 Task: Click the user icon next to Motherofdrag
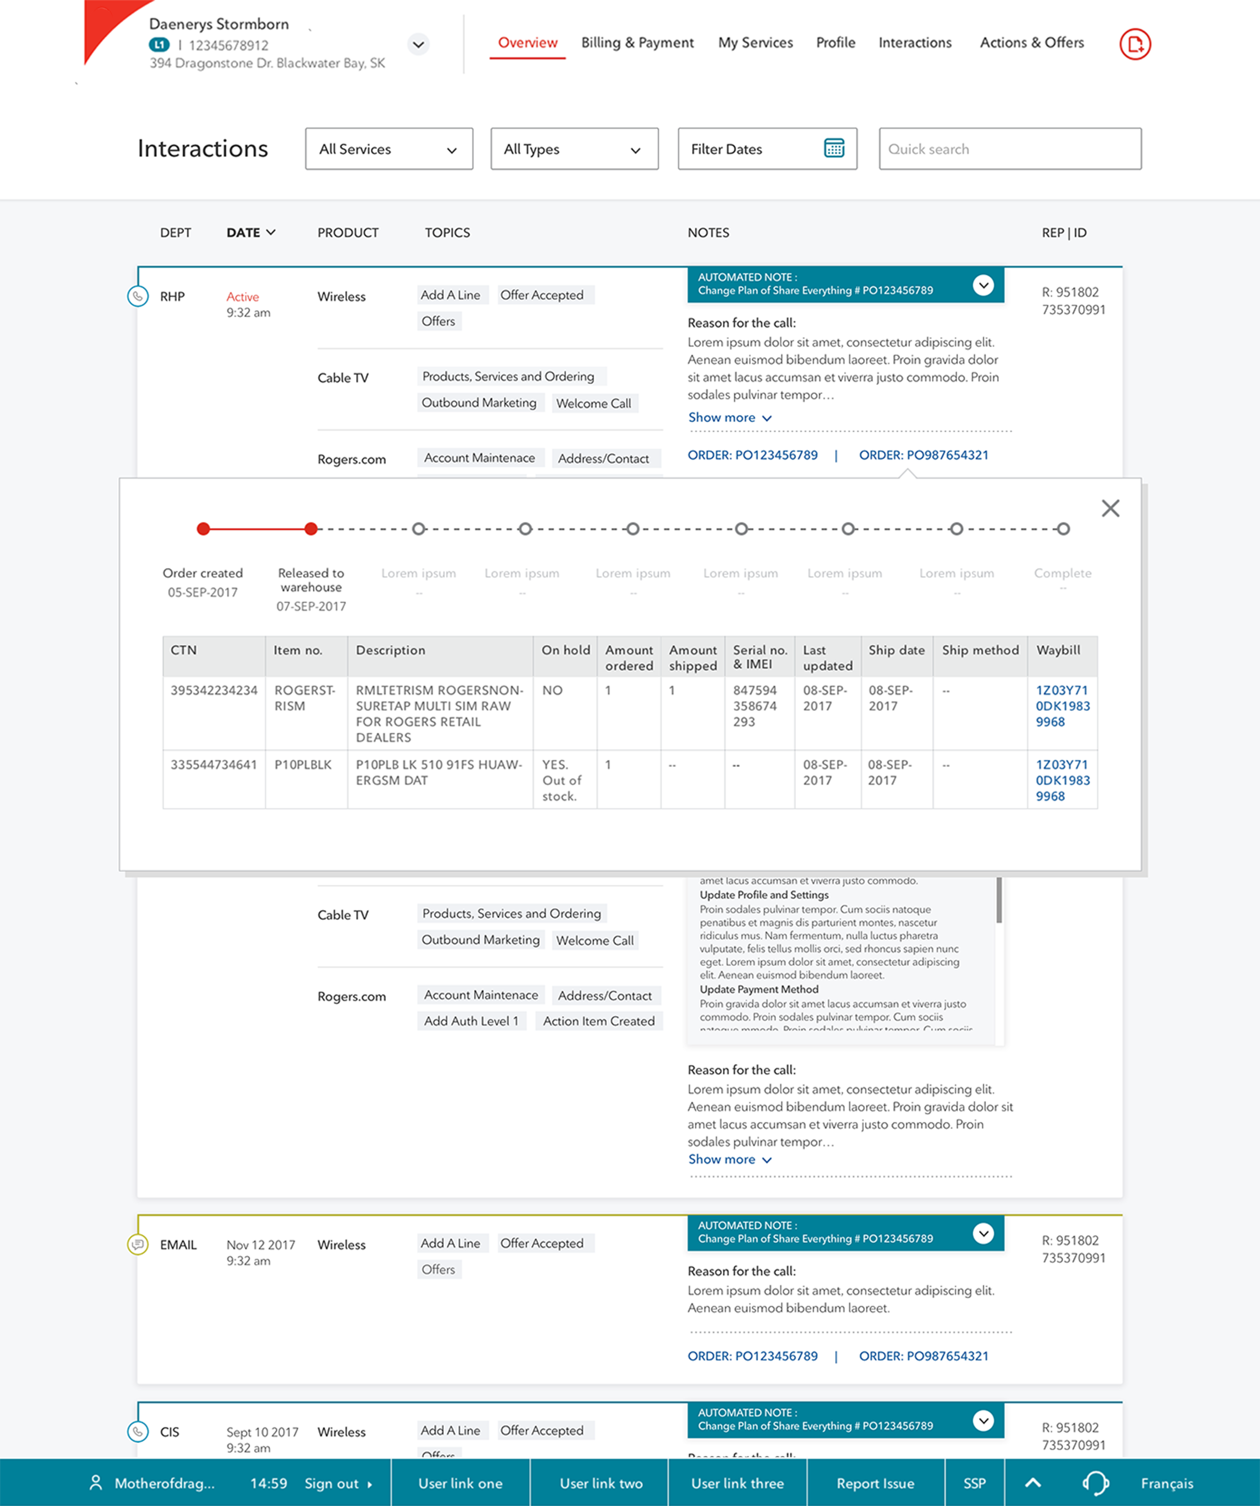coord(95,1482)
